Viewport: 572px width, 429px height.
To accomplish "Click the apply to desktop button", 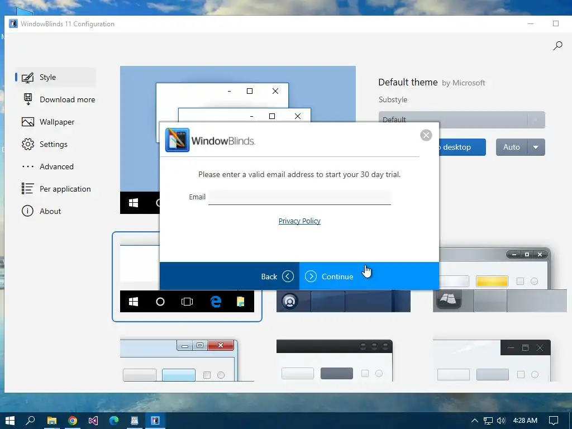I will (462, 147).
